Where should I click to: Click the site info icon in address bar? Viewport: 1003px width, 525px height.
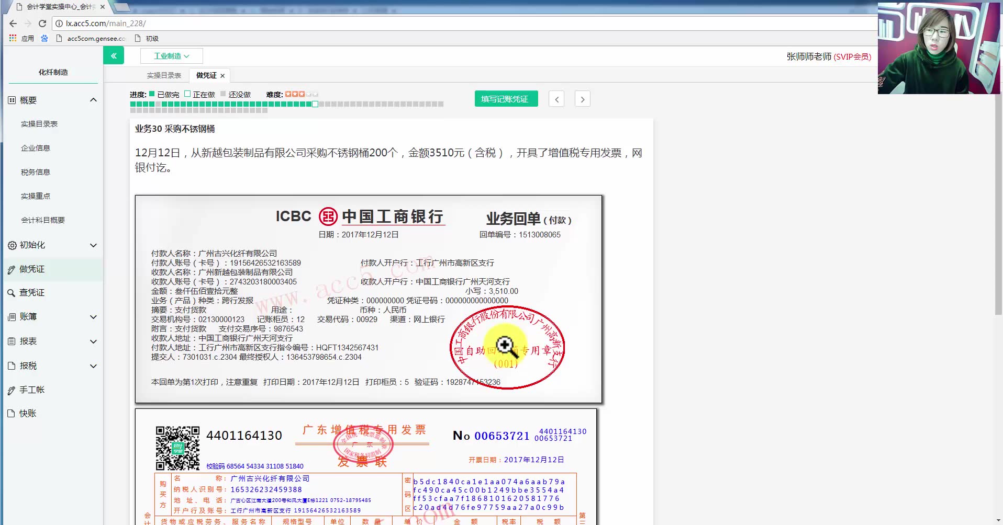coord(59,24)
